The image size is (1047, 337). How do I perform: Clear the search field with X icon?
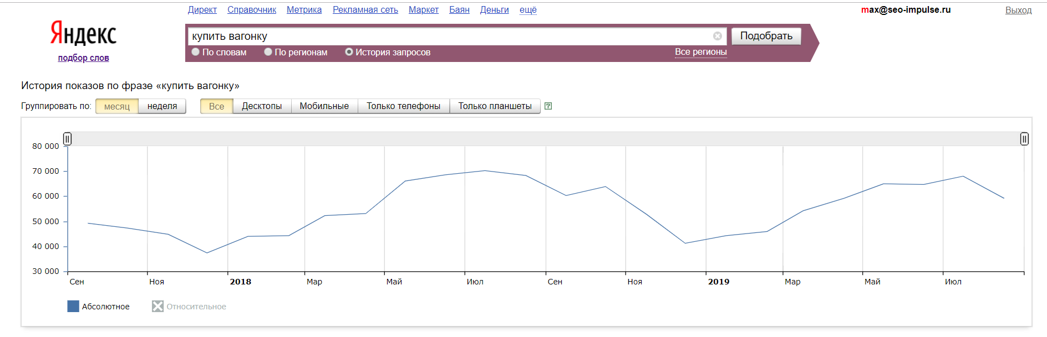(717, 36)
